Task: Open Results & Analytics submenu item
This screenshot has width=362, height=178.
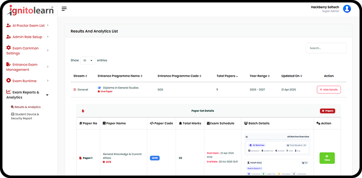Action: click(26, 107)
